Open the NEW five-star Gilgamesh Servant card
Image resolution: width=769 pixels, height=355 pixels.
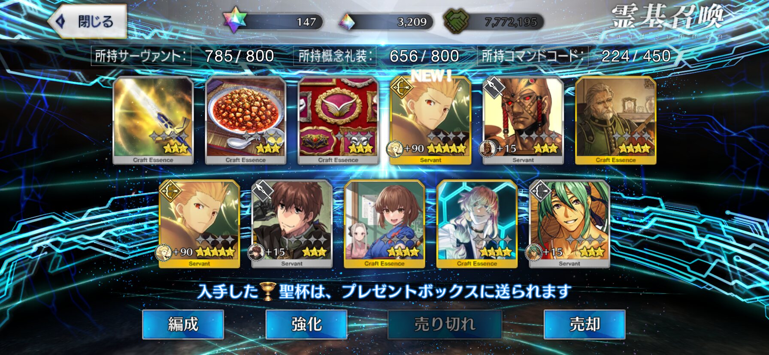430,121
